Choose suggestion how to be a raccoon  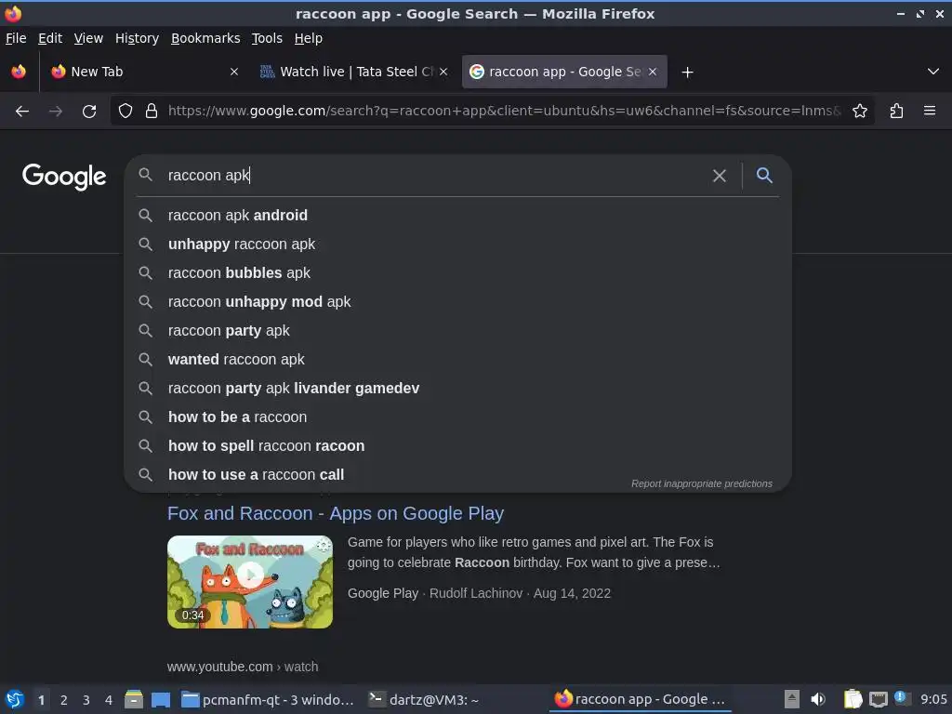(x=457, y=417)
